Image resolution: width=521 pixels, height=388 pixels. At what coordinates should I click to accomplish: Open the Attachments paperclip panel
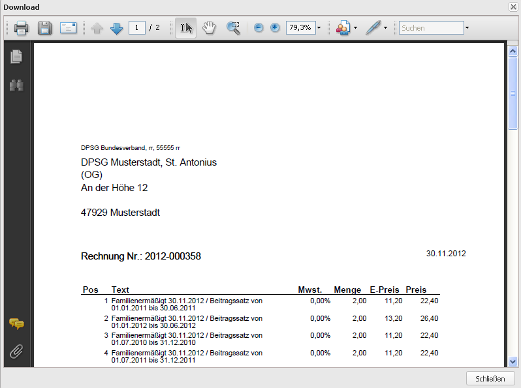[x=16, y=351]
